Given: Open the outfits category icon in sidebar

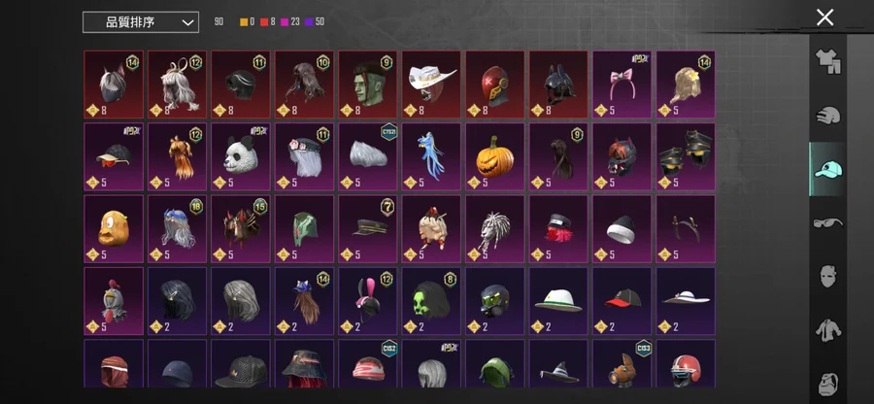Looking at the screenshot, I should [827, 61].
